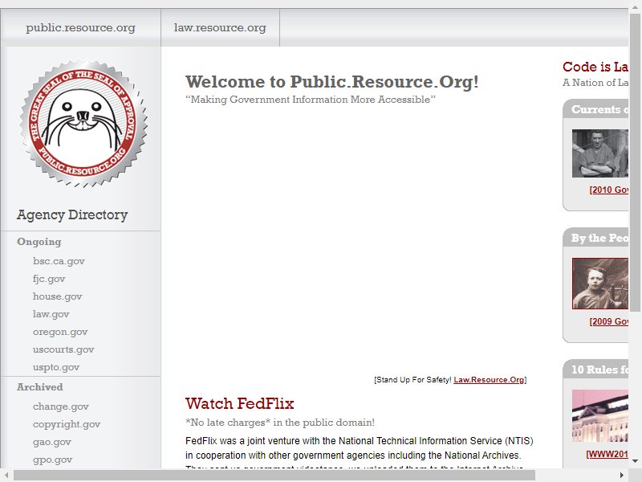This screenshot has width=642, height=482.
Task: Open the 10 Rules building thumbnail
Action: (x=600, y=415)
